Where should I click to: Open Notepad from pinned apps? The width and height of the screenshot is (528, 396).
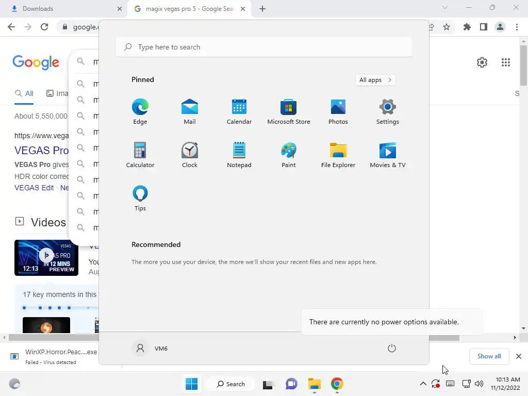(239, 155)
